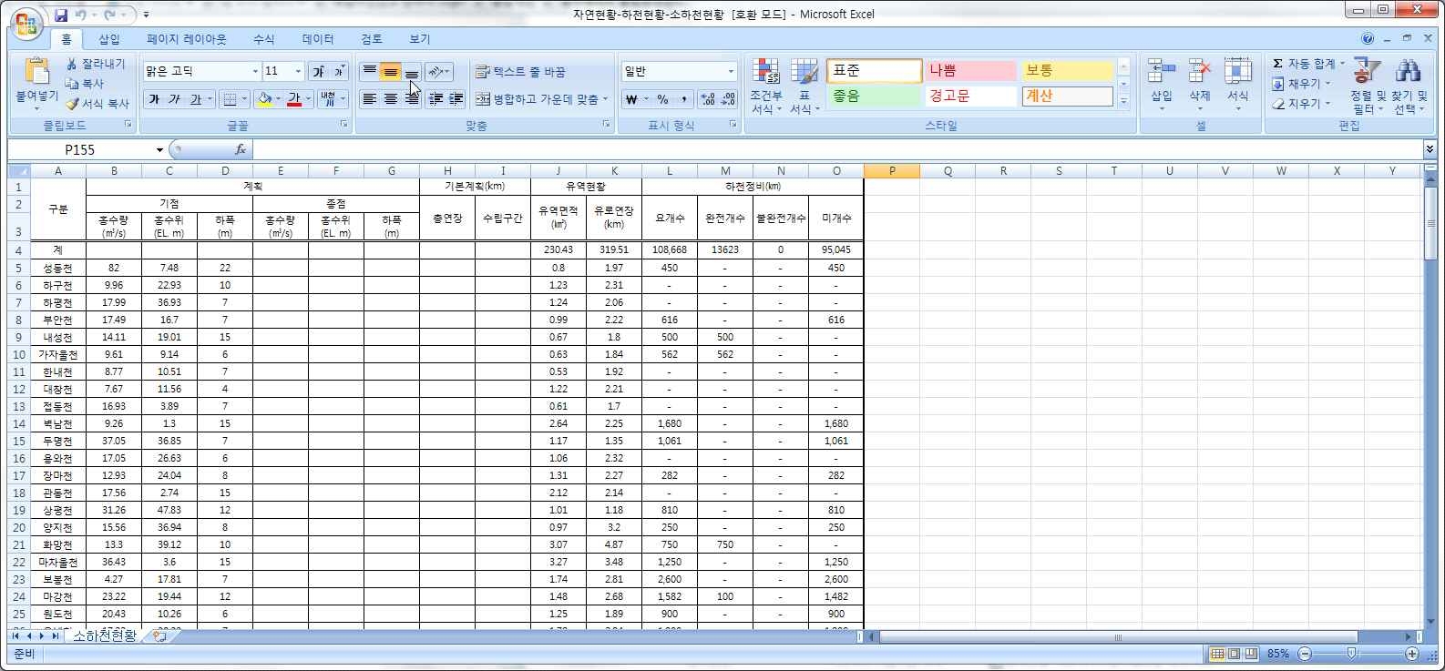The image size is (1445, 671).
Task: Adjust the zoom slider in status bar
Action: (x=1351, y=654)
